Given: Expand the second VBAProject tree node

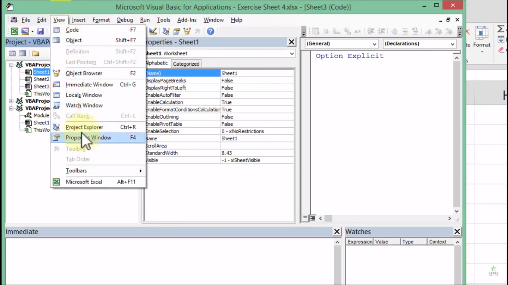Looking at the screenshot, I should point(11,101).
